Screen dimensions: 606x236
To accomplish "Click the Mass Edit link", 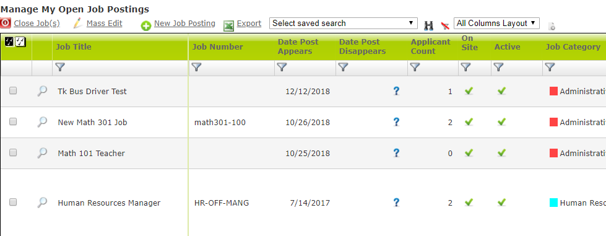I will click(x=105, y=23).
